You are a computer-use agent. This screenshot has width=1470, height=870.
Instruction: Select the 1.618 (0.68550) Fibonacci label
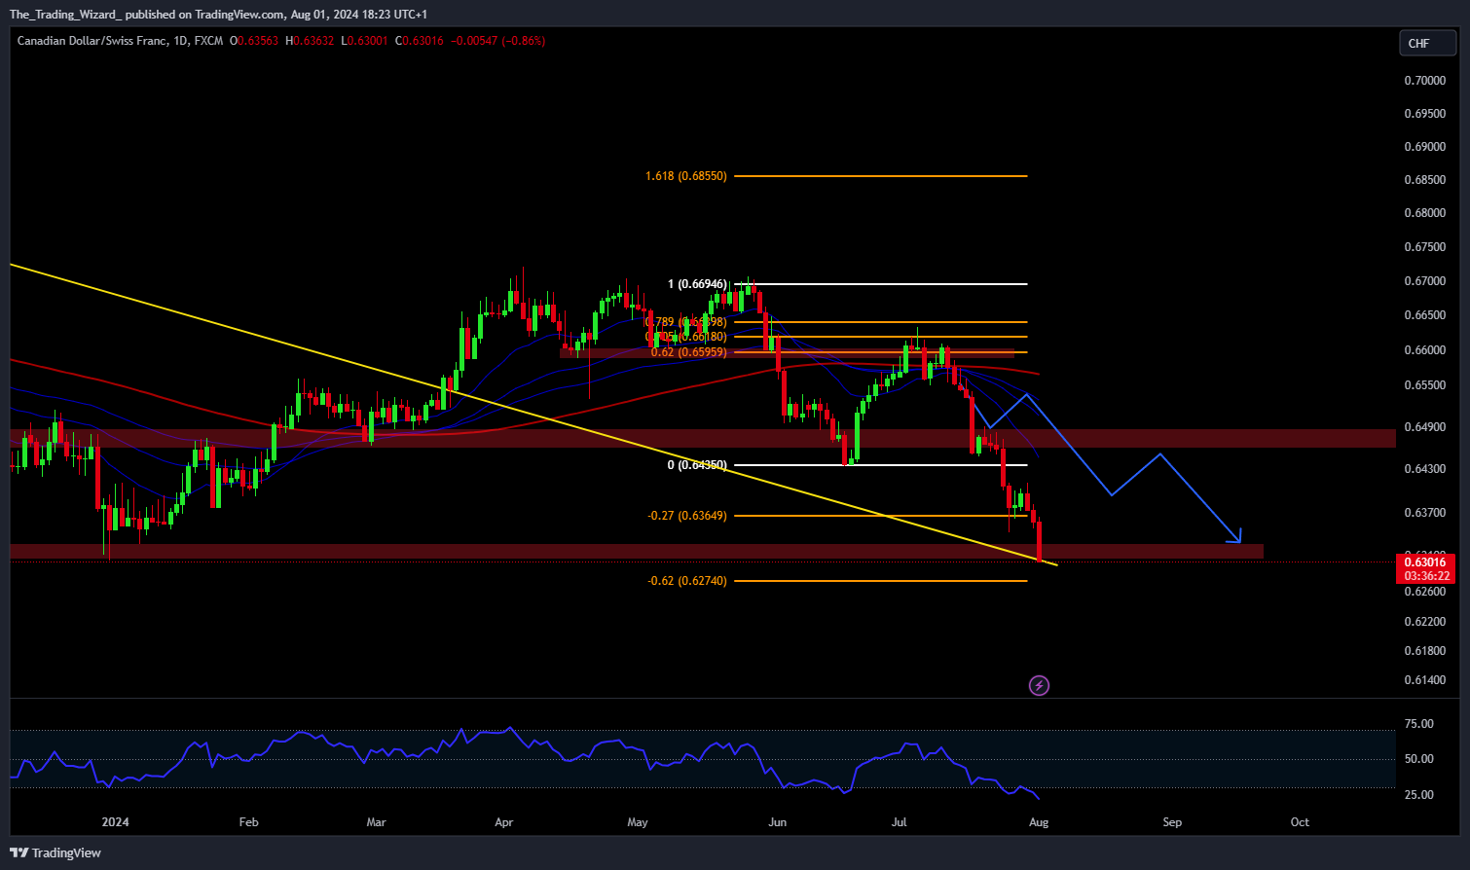685,176
